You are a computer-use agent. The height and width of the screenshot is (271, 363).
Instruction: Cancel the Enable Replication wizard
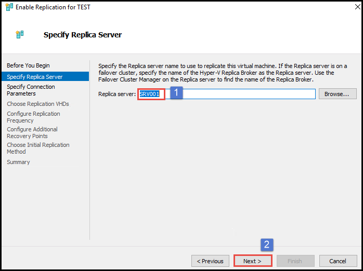338,261
